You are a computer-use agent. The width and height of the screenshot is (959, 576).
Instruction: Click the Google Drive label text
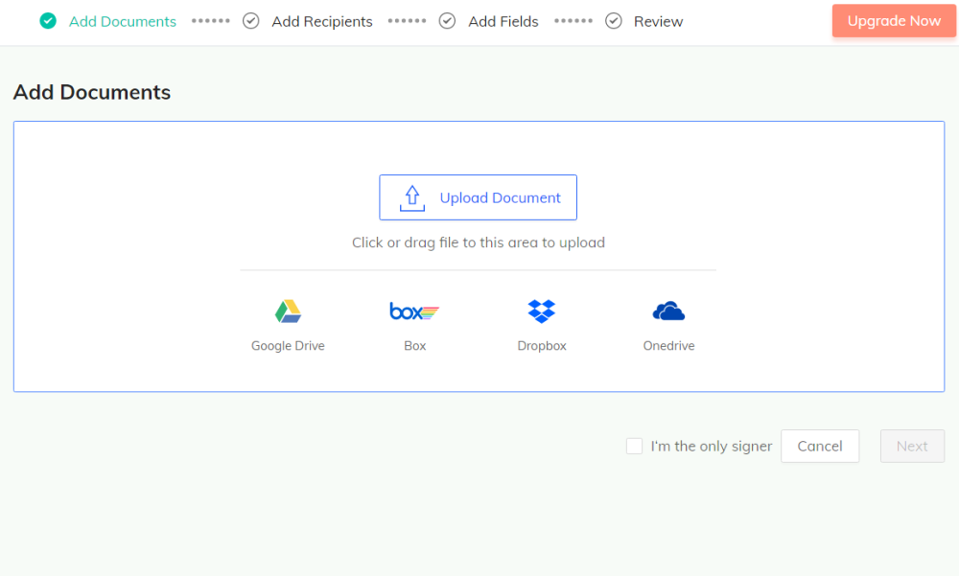click(x=288, y=346)
